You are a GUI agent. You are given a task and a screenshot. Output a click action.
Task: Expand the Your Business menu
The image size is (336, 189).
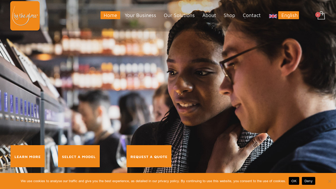click(x=140, y=16)
